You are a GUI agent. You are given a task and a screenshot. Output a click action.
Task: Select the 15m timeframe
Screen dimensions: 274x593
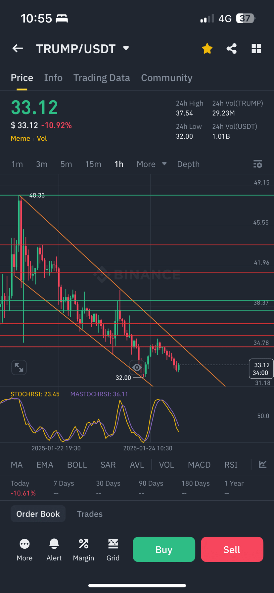point(93,164)
